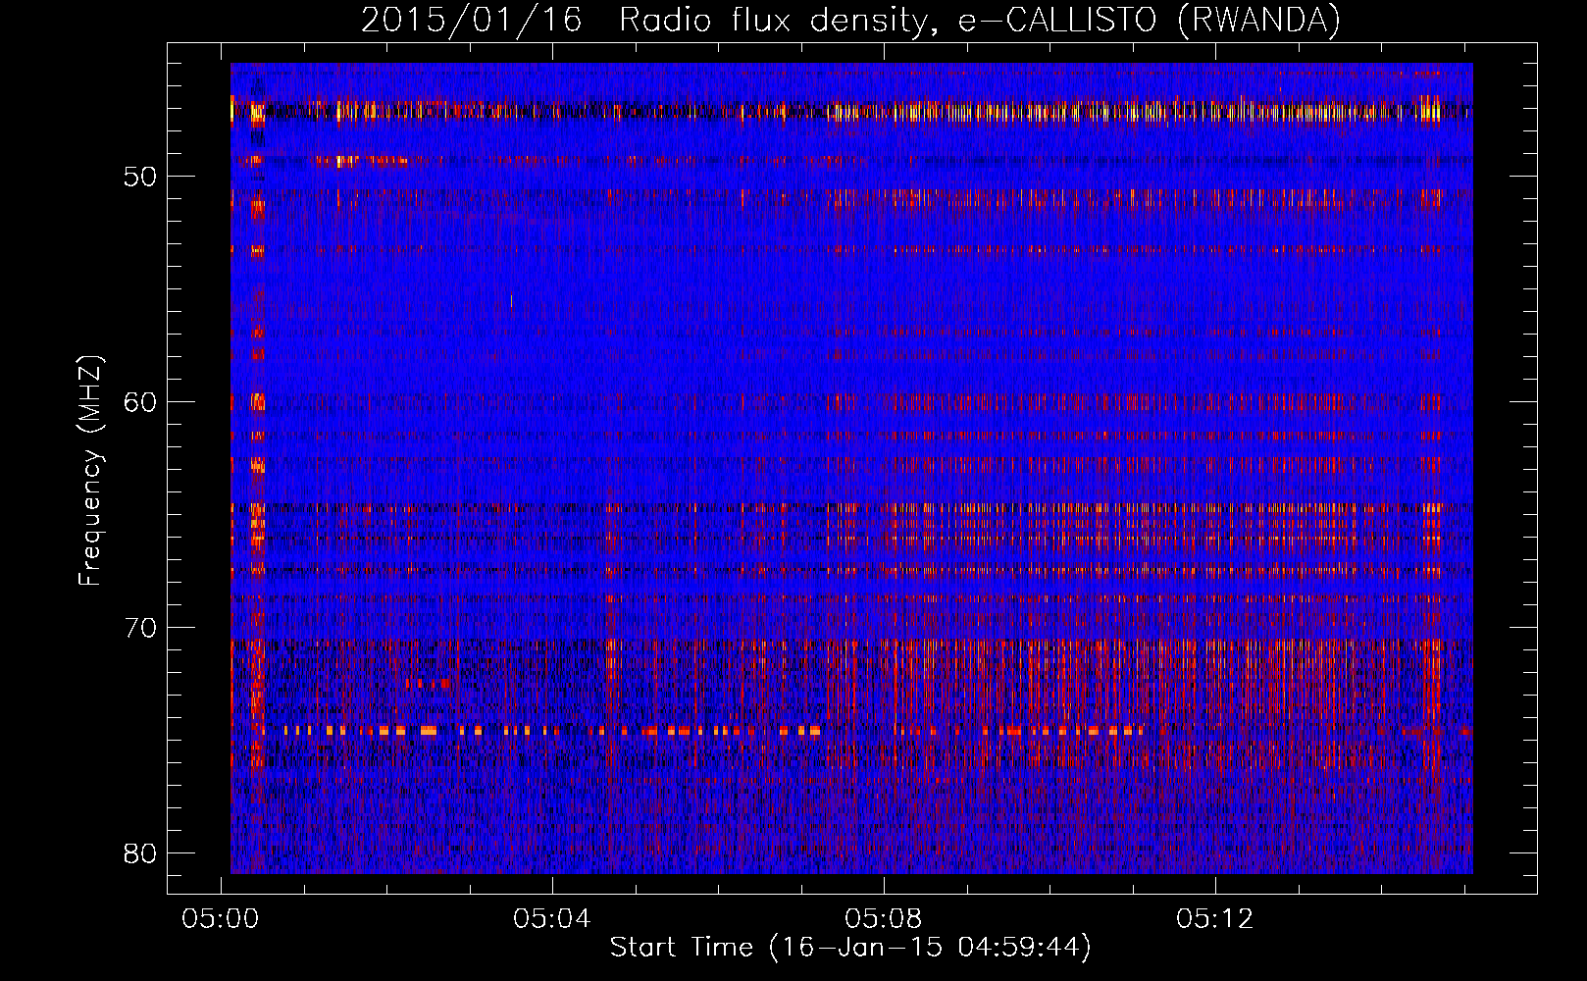Screen dimensions: 1587x981
Task: Click the 'Frequency (MHZ)' axis label
Action: [x=90, y=470]
